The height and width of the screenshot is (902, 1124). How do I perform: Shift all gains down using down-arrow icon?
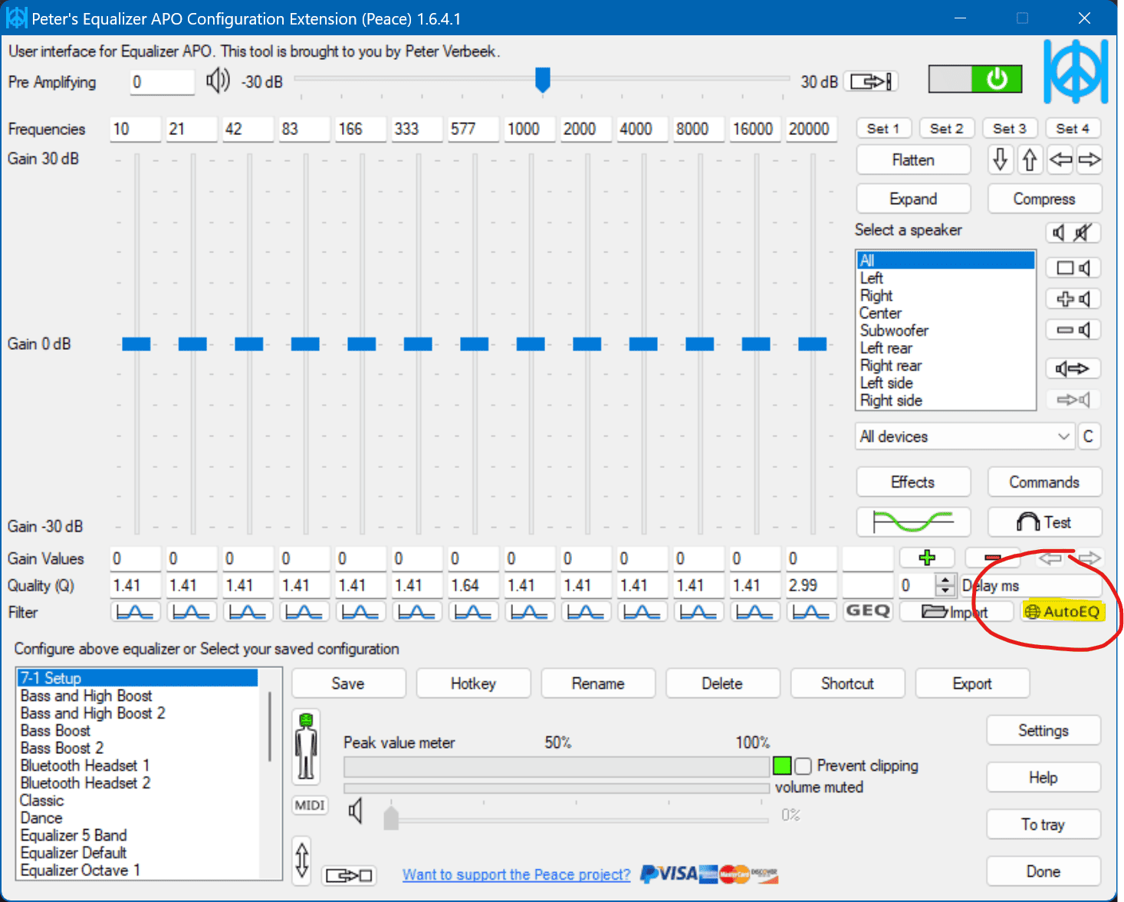(1000, 160)
